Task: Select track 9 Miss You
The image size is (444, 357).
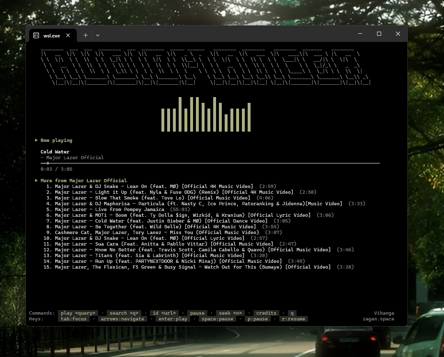Action: click(x=164, y=232)
